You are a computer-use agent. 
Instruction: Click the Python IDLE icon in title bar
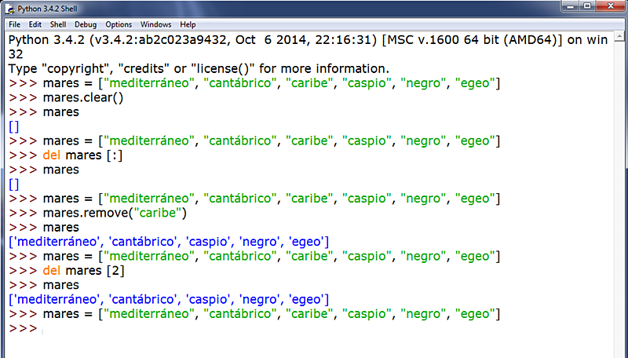9,8
